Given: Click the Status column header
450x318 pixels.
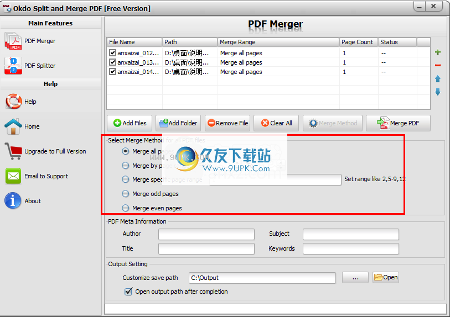Looking at the screenshot, I should coord(397,42).
